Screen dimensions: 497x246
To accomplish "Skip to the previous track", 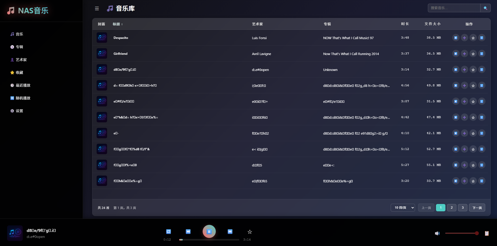I will [x=188, y=232].
